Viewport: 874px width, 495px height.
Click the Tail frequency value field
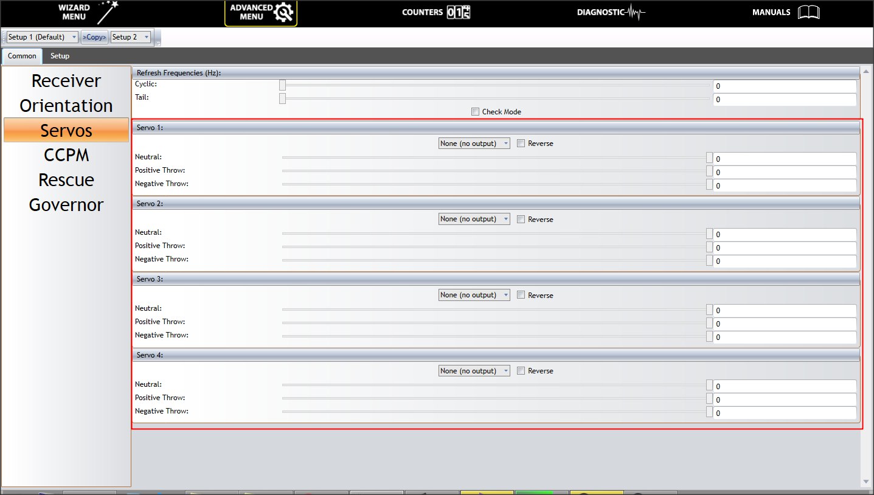tap(784, 100)
